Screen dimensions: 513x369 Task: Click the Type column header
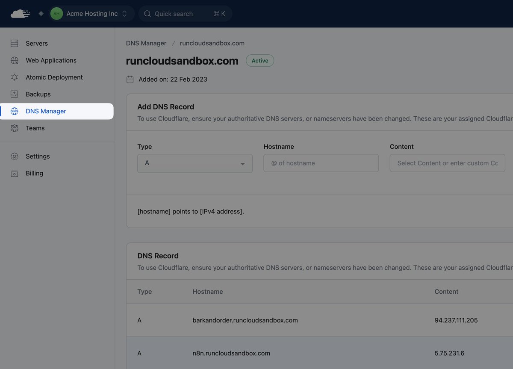tap(144, 292)
